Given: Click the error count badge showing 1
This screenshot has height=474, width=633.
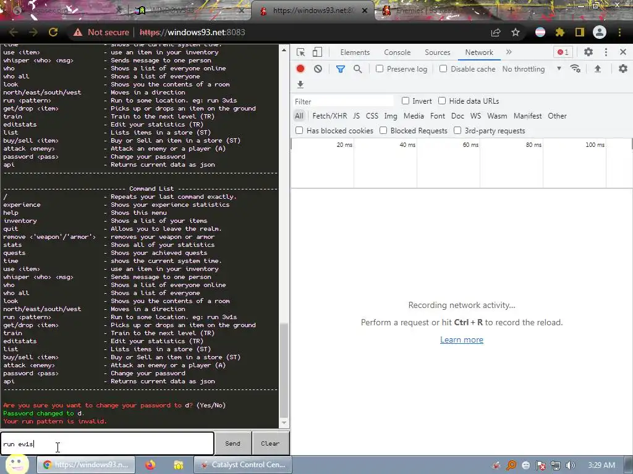Looking at the screenshot, I should point(563,52).
